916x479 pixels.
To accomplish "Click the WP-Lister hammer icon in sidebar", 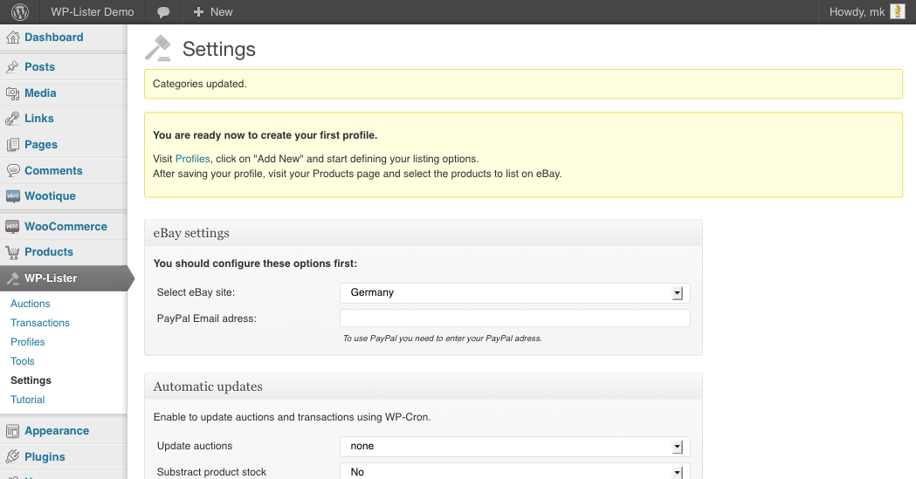I will 12,278.
